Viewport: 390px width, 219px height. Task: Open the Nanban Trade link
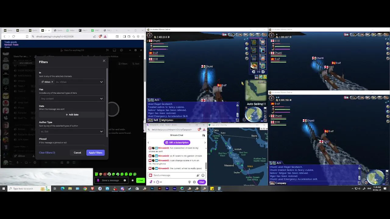coord(11,45)
